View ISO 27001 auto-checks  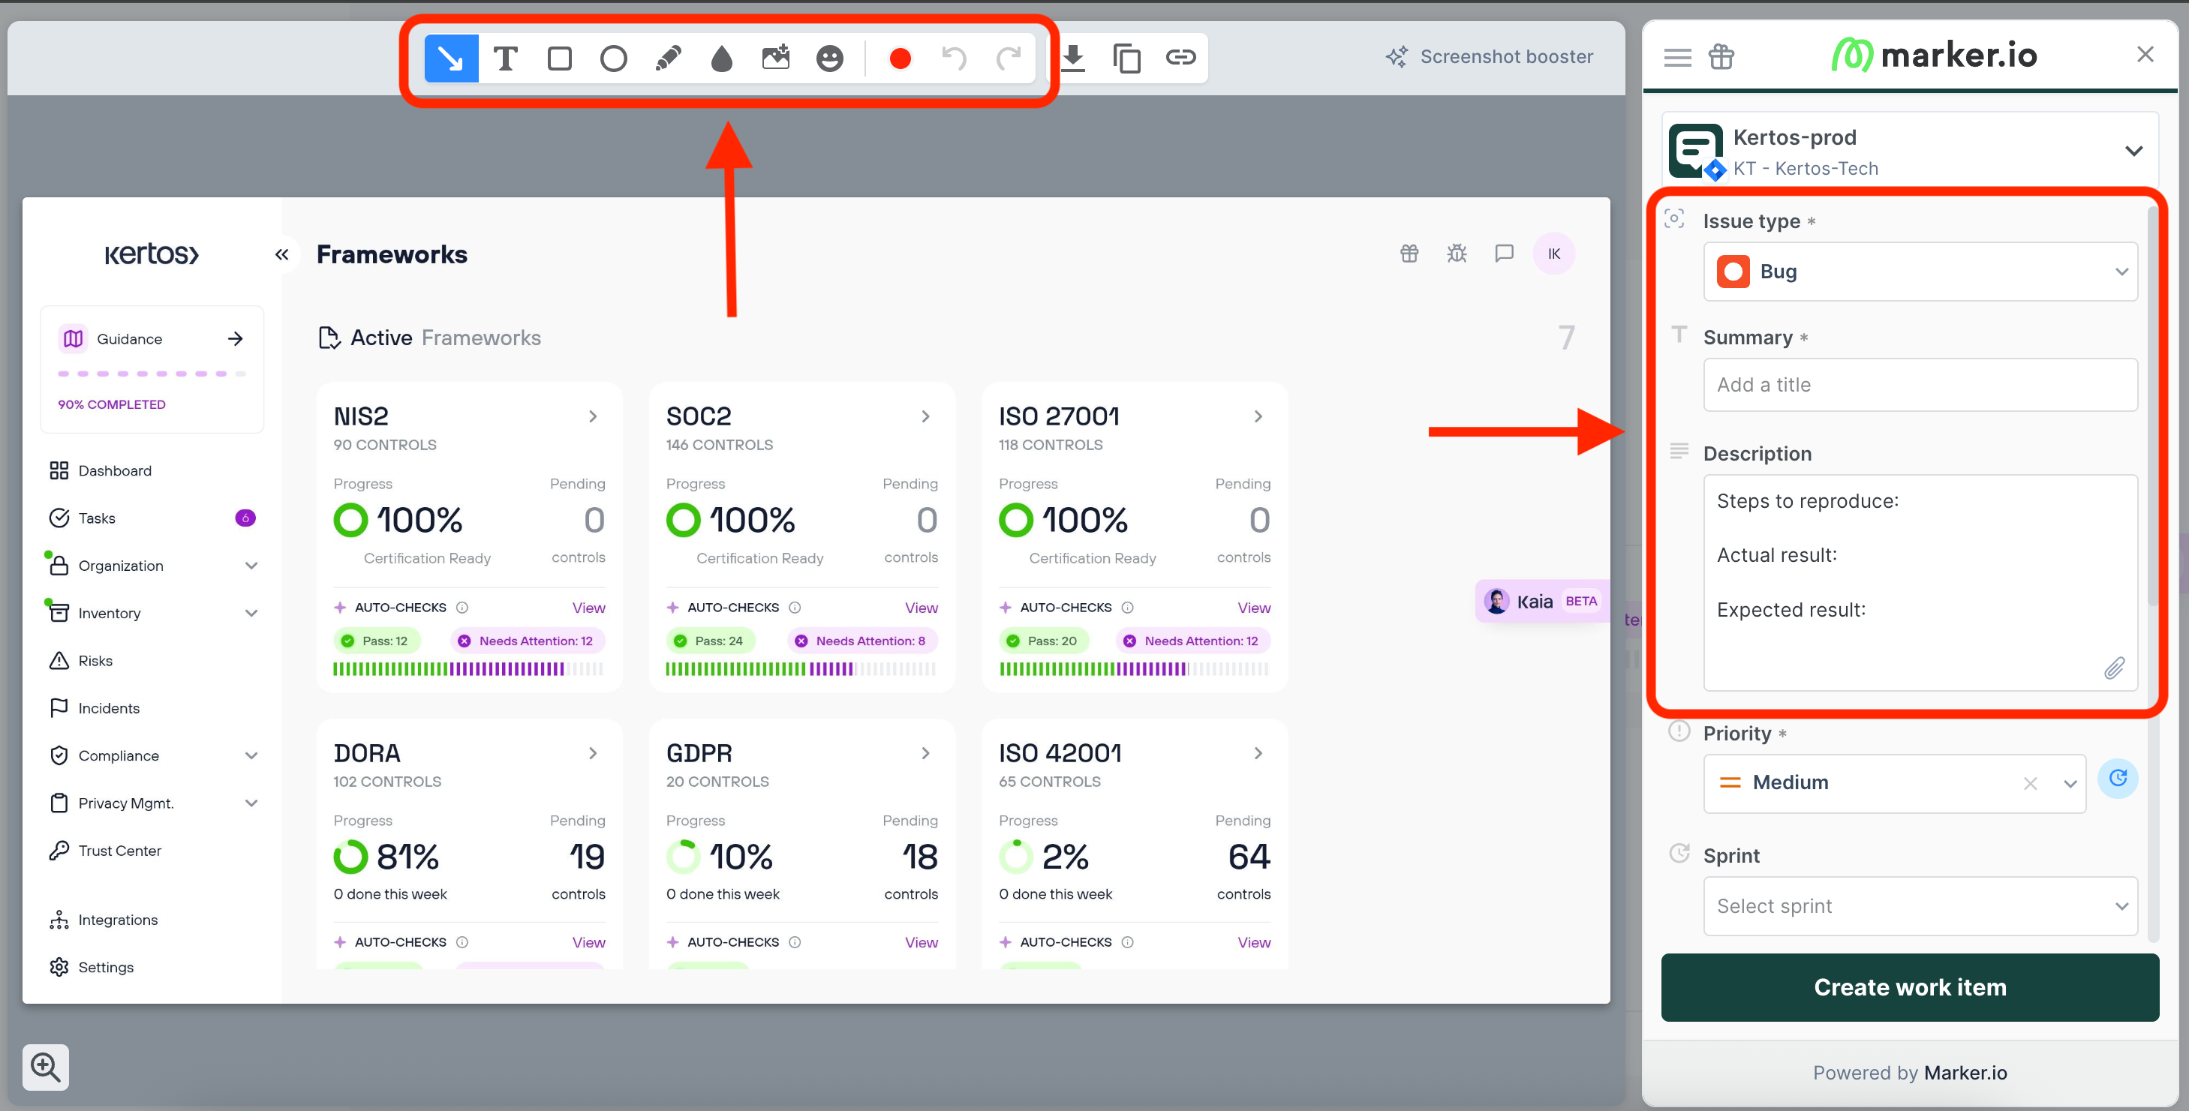point(1253,608)
